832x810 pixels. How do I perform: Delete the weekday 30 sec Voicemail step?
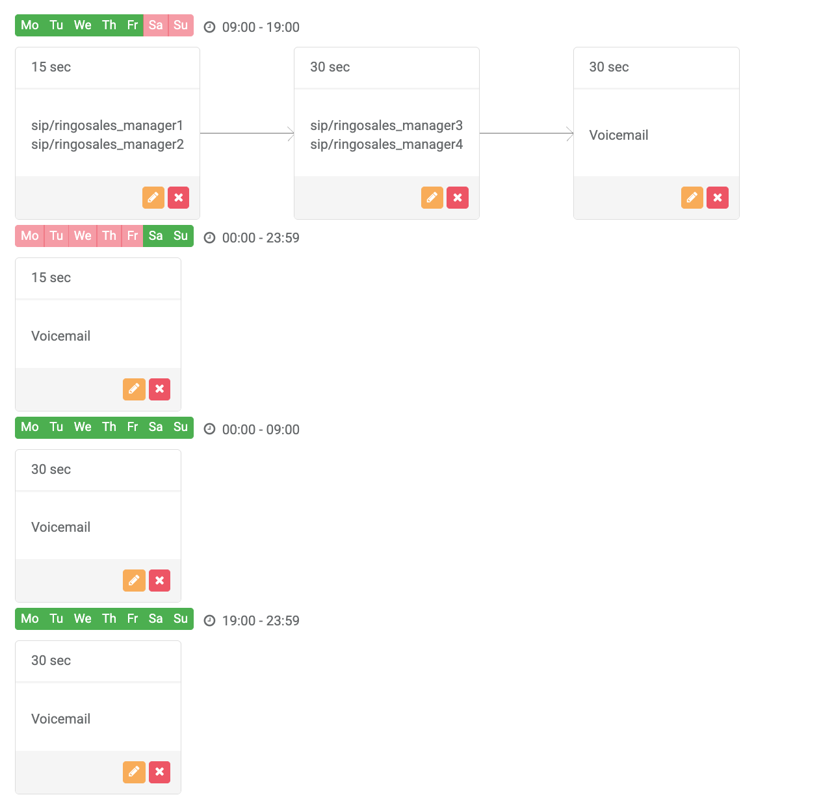click(x=718, y=198)
